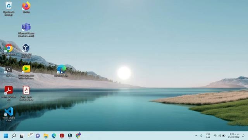The image size is (248, 140).
Task: Select the Oracle VM VirtualBox desktop shortcut
Action: pos(26,51)
